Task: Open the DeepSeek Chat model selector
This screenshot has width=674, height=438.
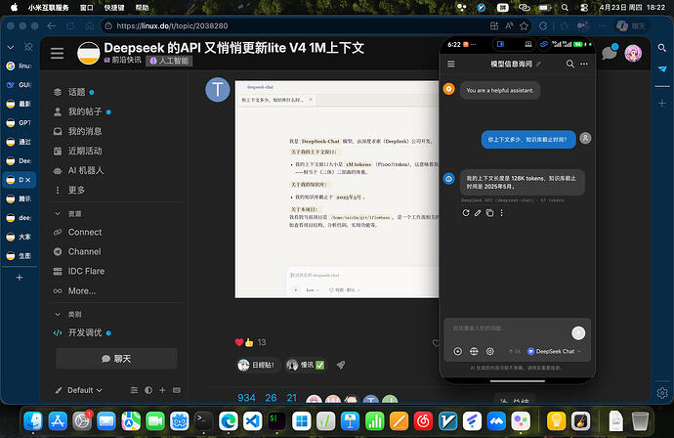Action: point(554,352)
